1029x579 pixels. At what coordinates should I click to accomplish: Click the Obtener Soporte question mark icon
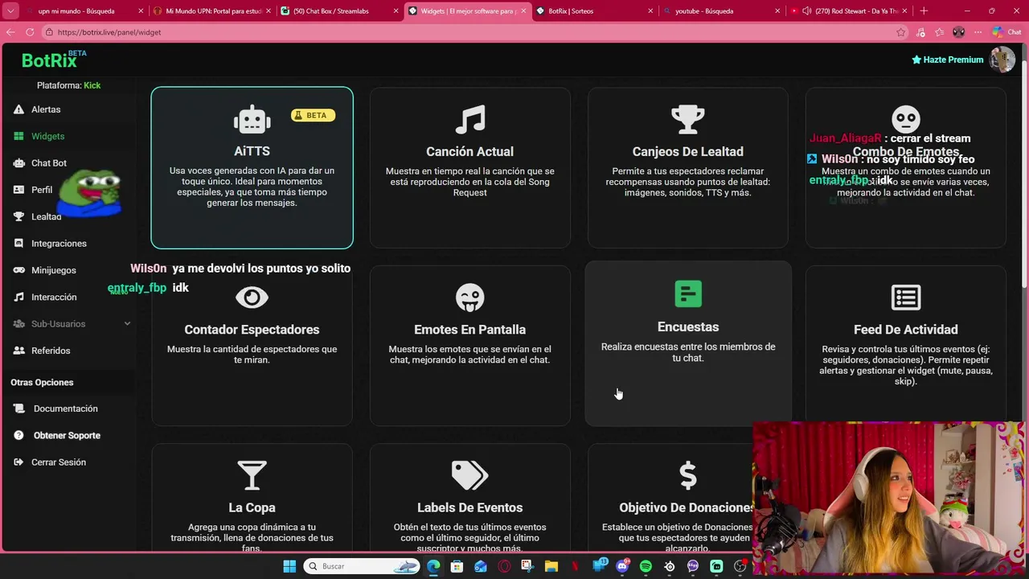point(18,435)
